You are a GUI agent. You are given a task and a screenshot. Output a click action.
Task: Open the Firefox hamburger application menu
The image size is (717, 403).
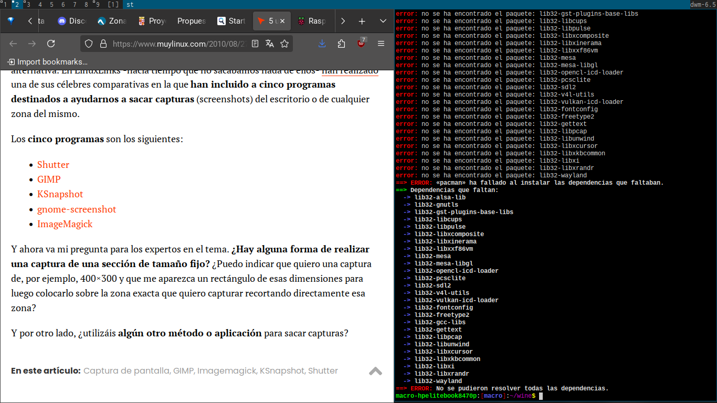381,44
